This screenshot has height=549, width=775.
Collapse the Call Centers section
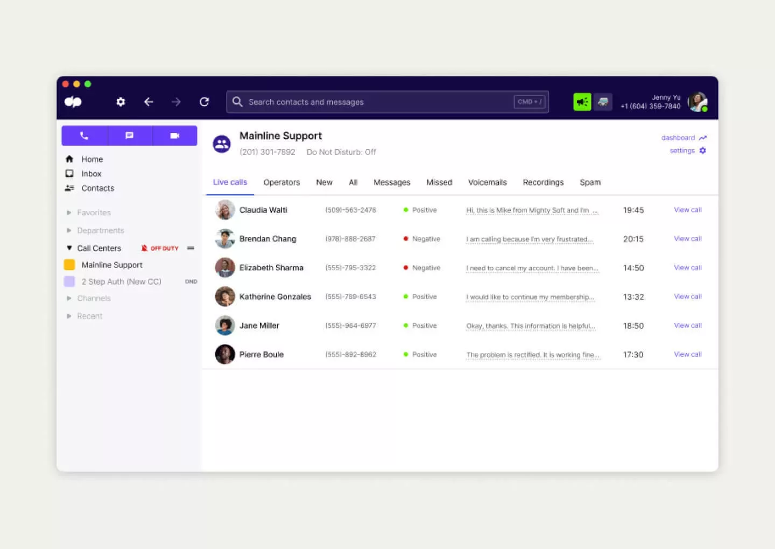(x=69, y=248)
